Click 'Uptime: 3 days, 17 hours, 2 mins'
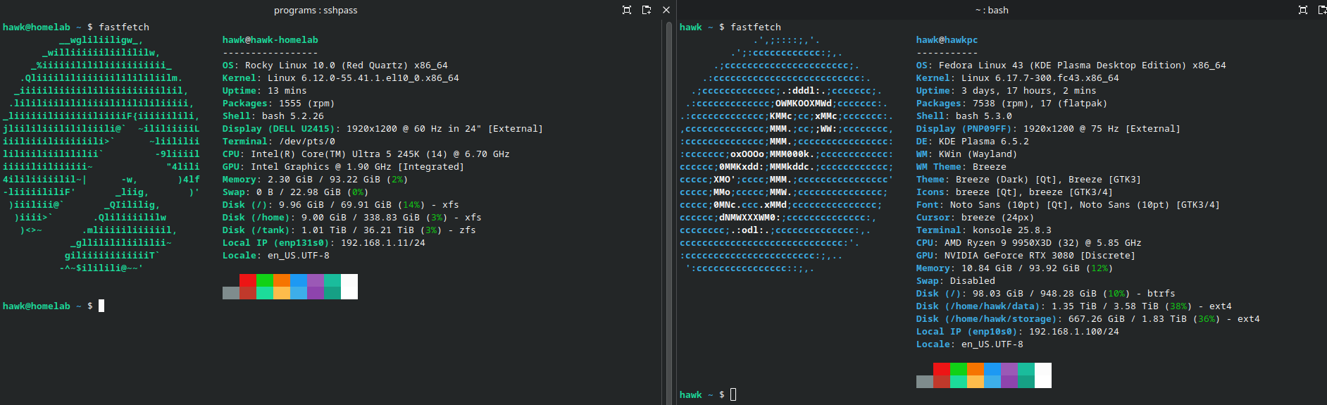Screen dimensions: 1327x405 point(1007,91)
